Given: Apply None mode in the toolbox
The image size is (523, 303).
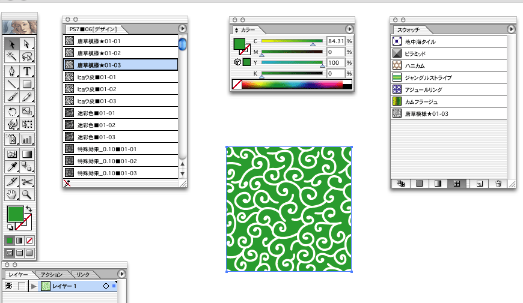Looking at the screenshot, I should click(29, 241).
